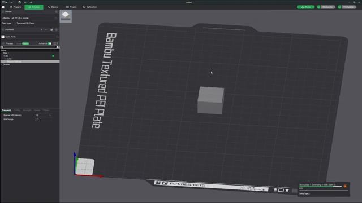
Task: Edit the printer preset icon
Action: point(56,18)
